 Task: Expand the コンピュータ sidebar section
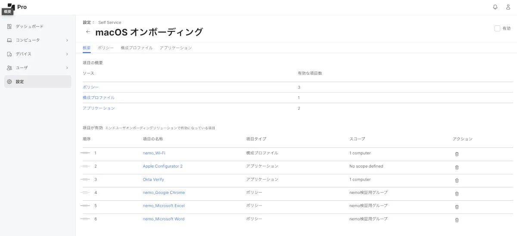[67, 40]
